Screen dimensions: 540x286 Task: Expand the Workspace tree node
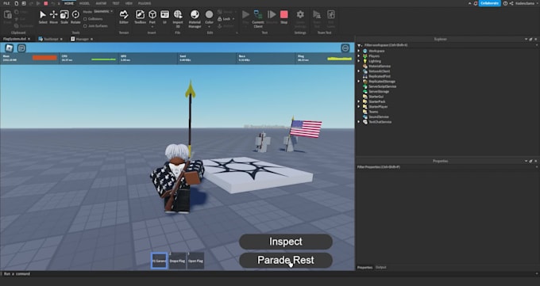pyautogui.click(x=359, y=51)
